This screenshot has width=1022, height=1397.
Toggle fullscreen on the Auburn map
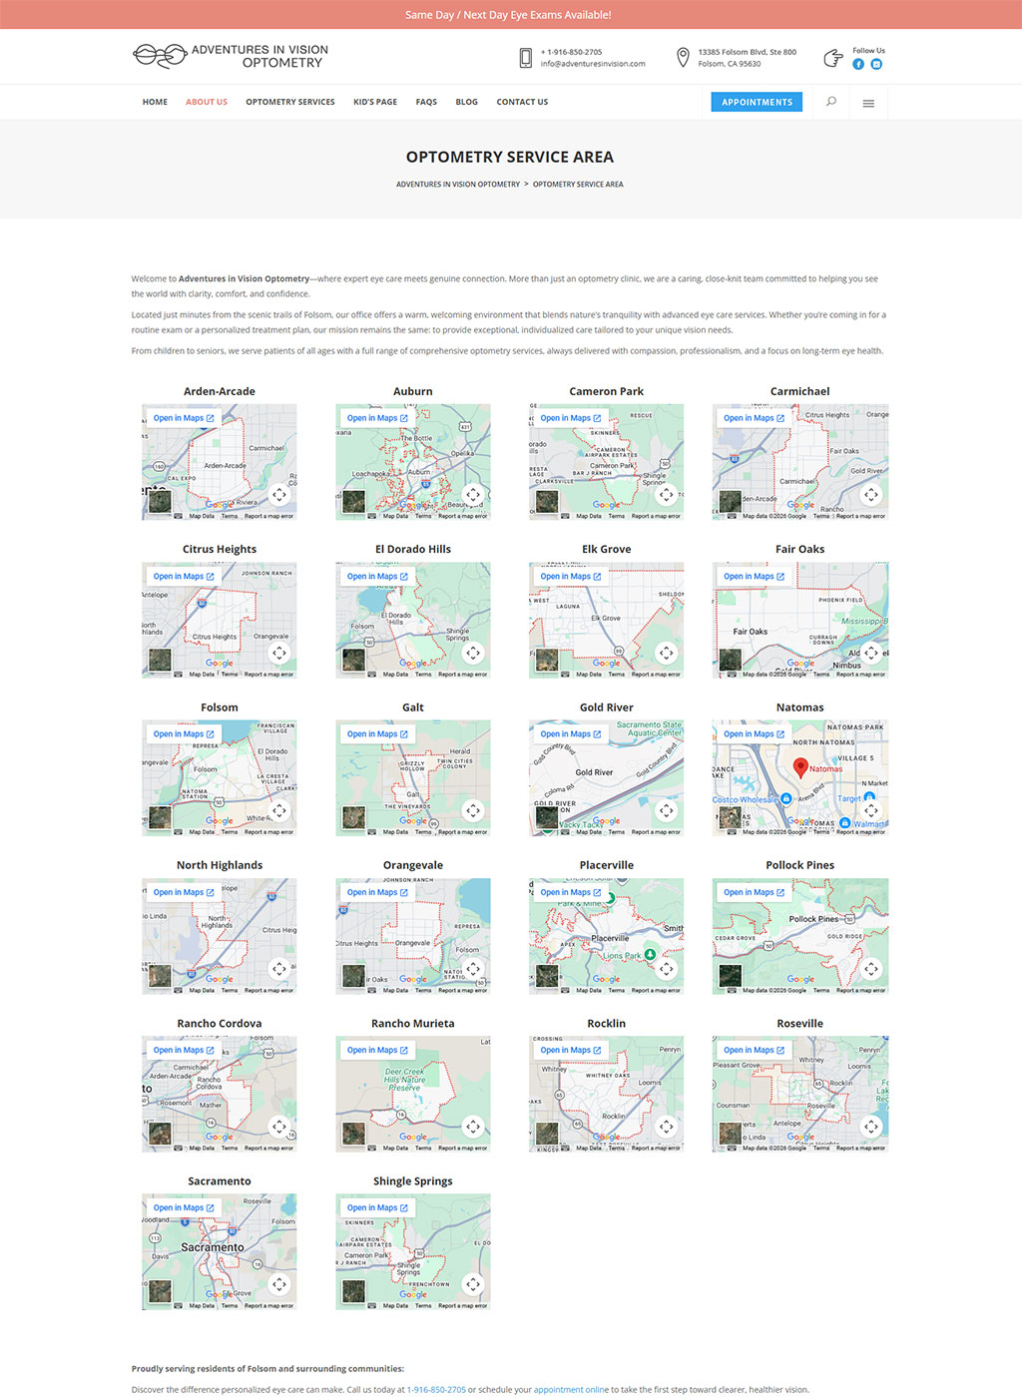click(x=473, y=494)
